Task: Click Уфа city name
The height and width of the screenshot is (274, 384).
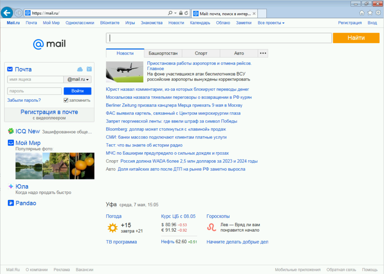Action: 111,205
